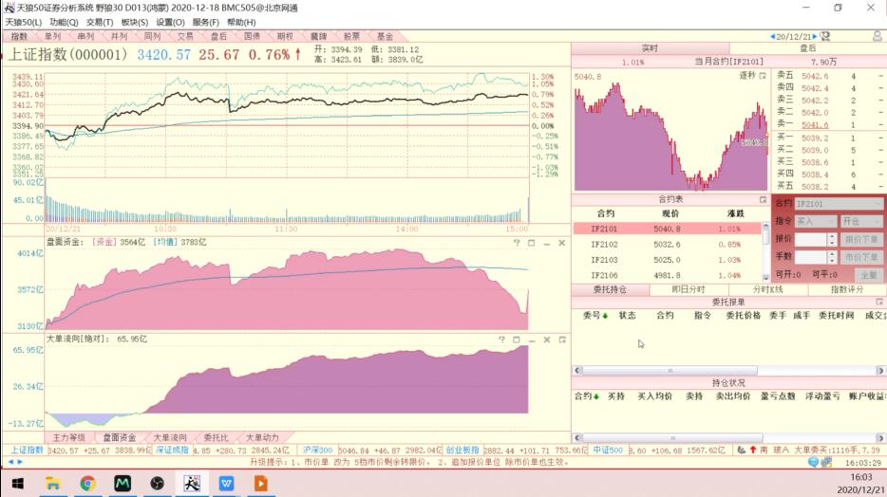Screen dimensions: 887x497
Task: Click 手数 quantity stepper arrows
Action: 832,257
